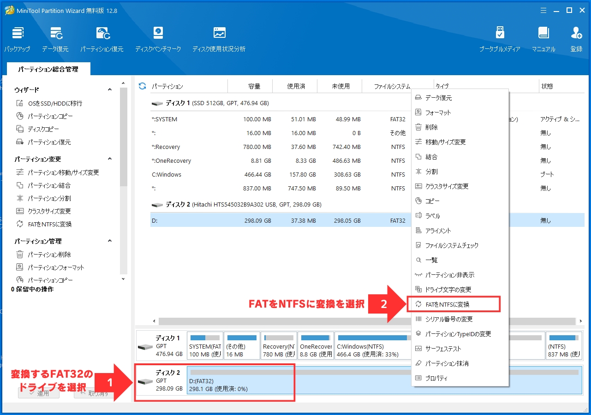
Task: Run サーフェステスト from the context menu
Action: [460, 349]
